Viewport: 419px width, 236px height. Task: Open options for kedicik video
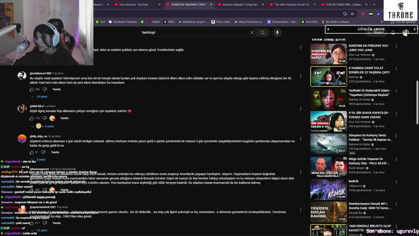click(396, 181)
